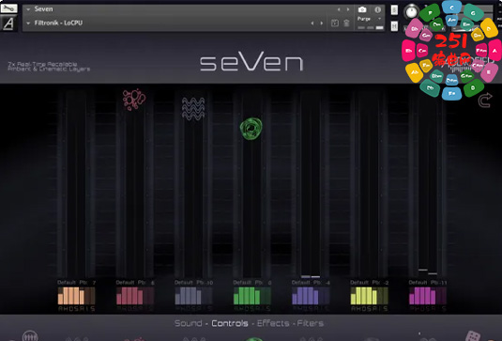Click the pink AHDSR envelope display

point(135,296)
